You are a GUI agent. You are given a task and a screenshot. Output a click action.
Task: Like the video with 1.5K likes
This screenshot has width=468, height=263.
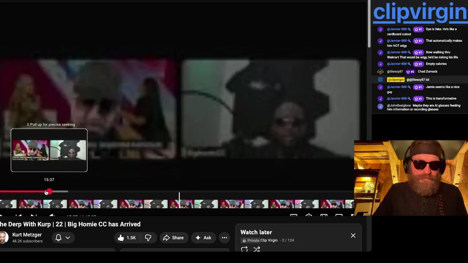pyautogui.click(x=127, y=238)
